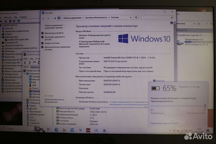216x144 pixels.
Task: Open 'Центр безопасности и обслуживания' link
Action: click(x=54, y=101)
